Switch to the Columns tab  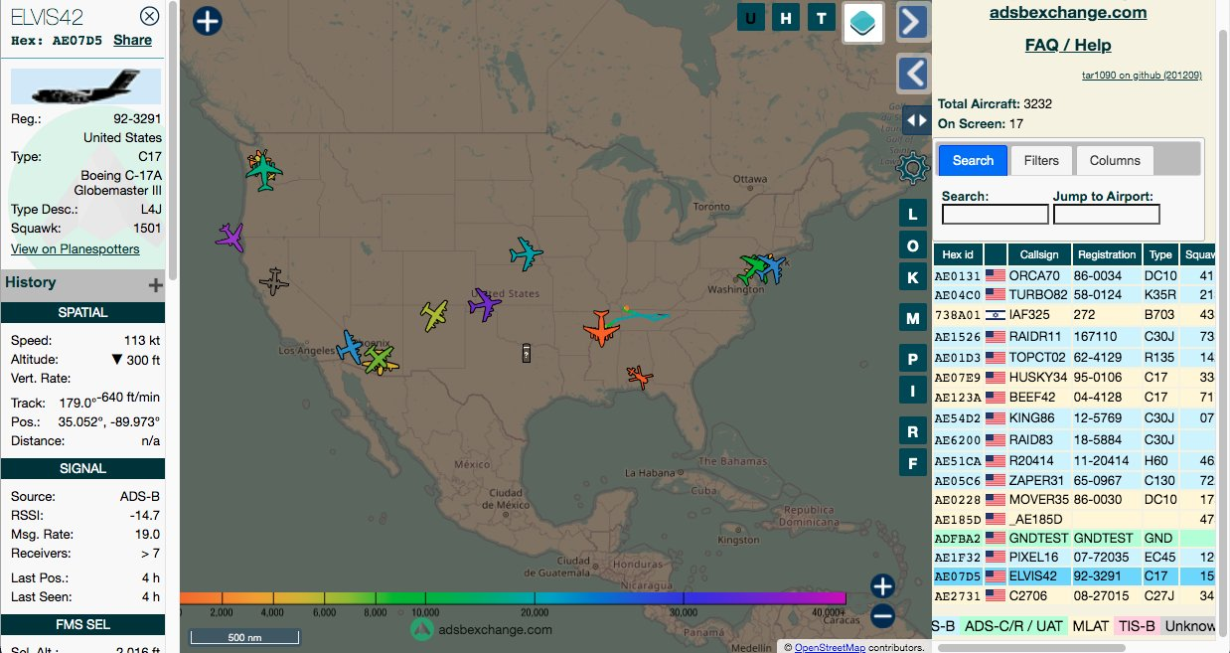coord(1115,160)
